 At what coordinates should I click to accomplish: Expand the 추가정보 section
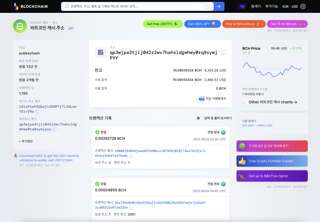click(26, 141)
